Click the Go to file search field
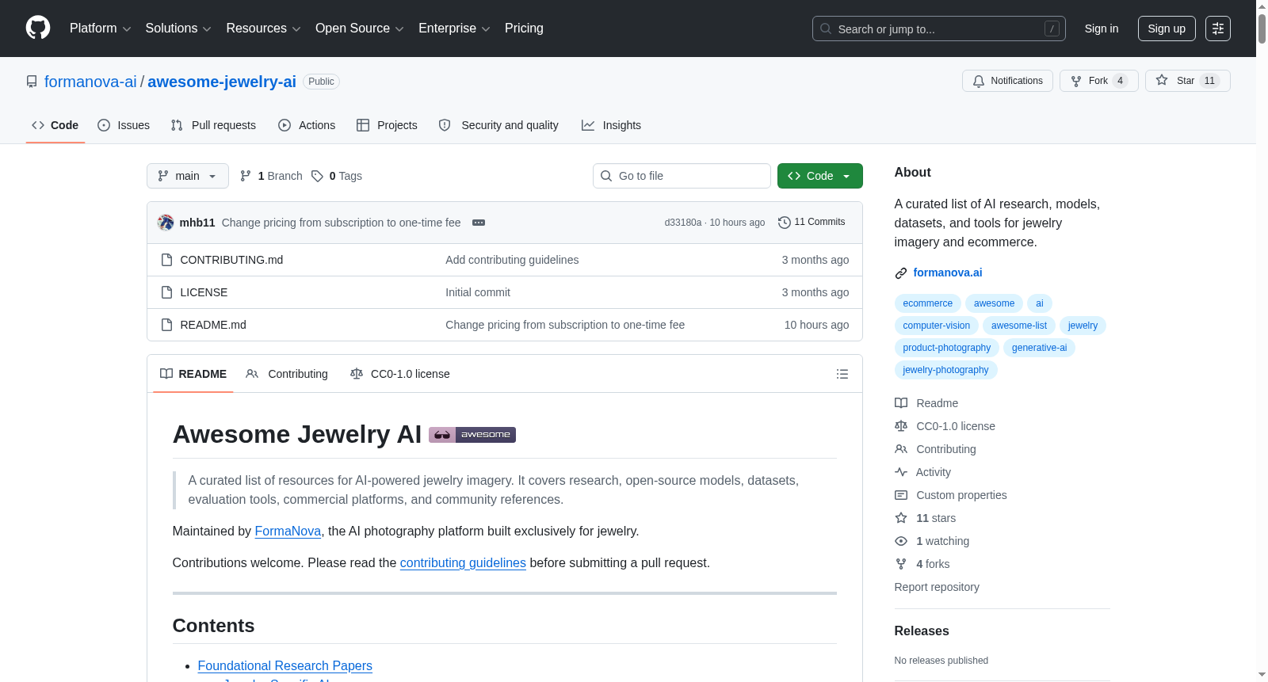 pyautogui.click(x=682, y=176)
